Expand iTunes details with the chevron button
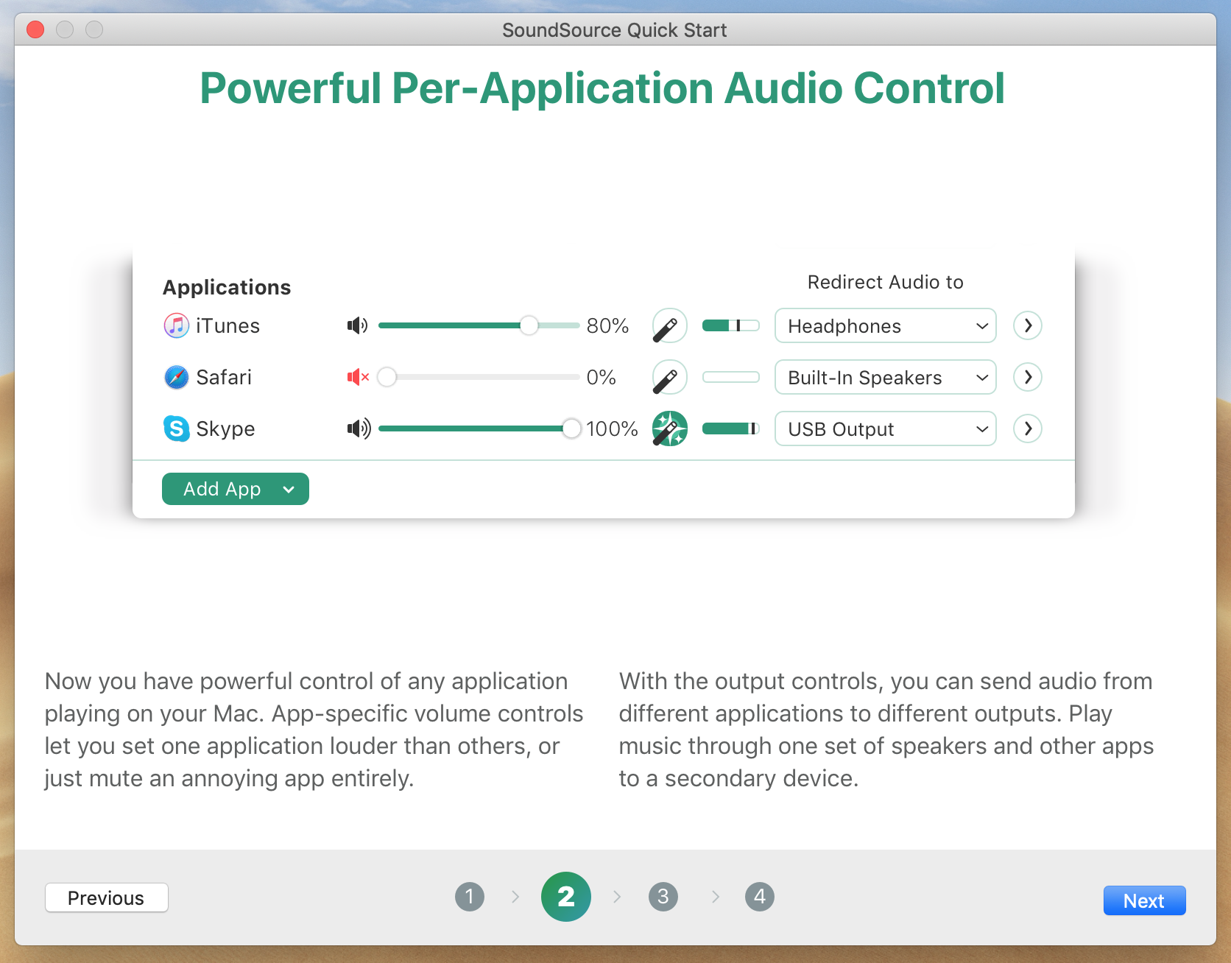The height and width of the screenshot is (963, 1231). pos(1028,325)
